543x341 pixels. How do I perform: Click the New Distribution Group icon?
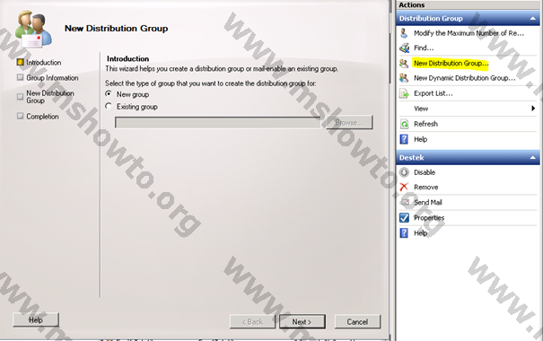[x=404, y=63]
